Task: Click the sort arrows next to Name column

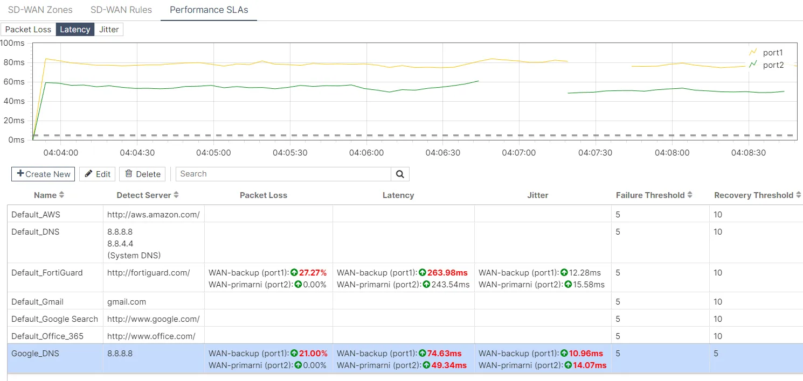Action: (x=61, y=195)
